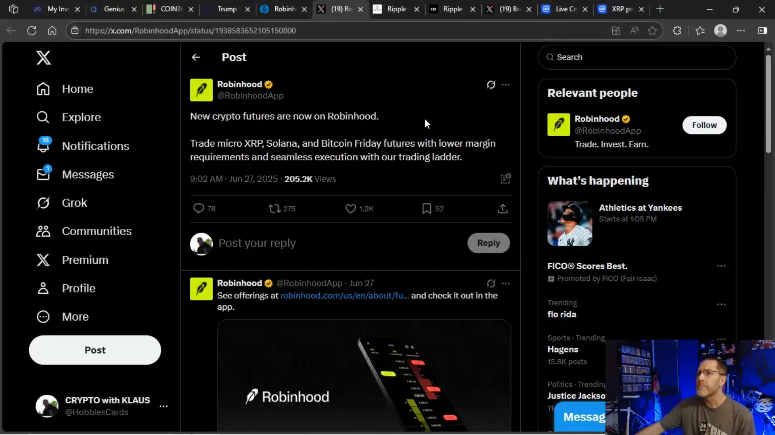Follow Robinhood in Relevant people

tap(704, 125)
